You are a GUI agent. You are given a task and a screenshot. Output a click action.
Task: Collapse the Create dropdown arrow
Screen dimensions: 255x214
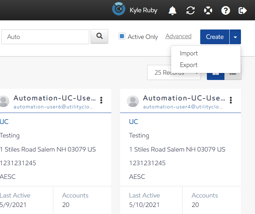click(235, 37)
